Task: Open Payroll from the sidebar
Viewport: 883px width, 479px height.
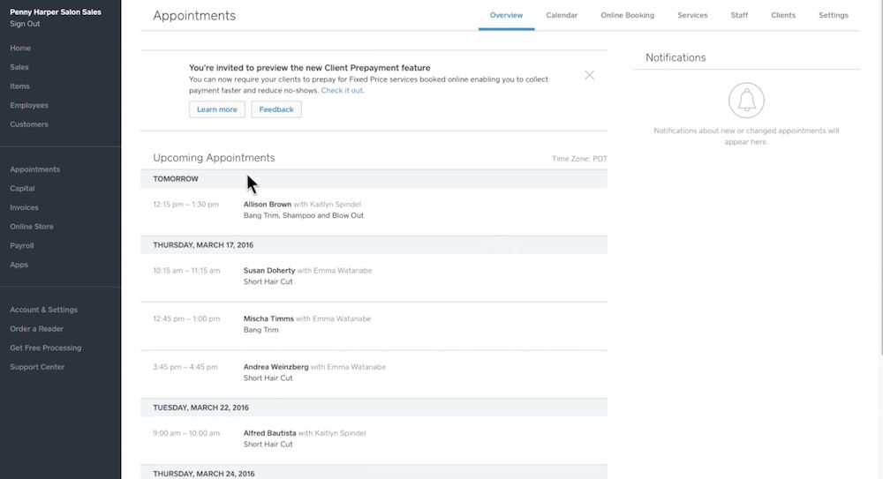Action: [22, 246]
